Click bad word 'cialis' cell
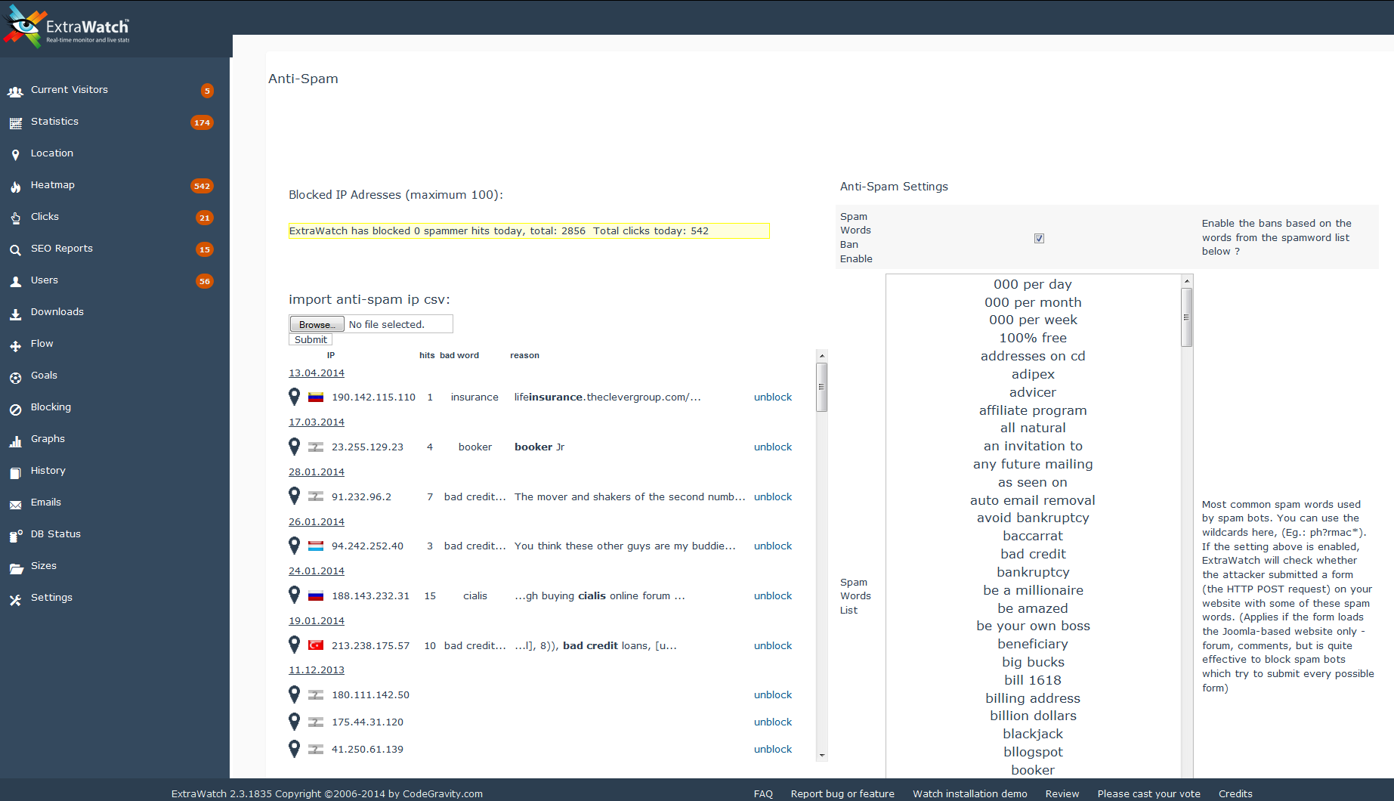This screenshot has height=801, width=1394. pos(475,596)
